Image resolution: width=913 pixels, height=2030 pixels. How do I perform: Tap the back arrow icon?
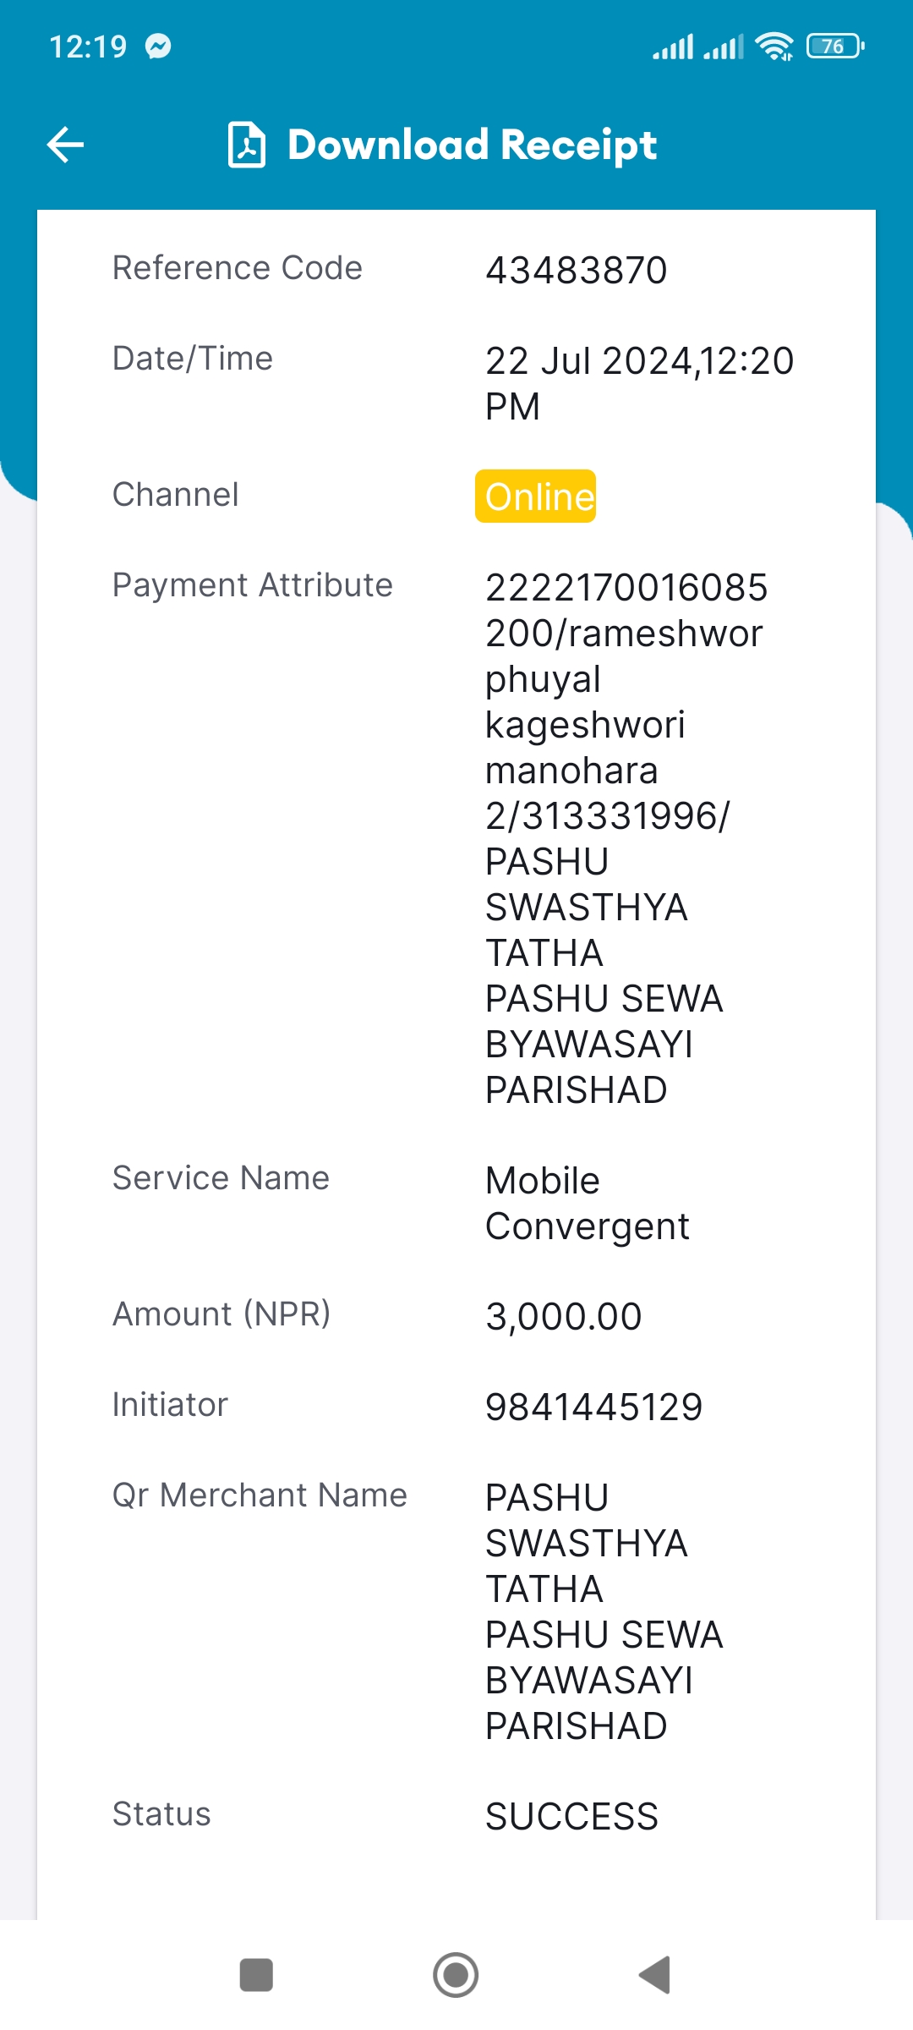(65, 145)
